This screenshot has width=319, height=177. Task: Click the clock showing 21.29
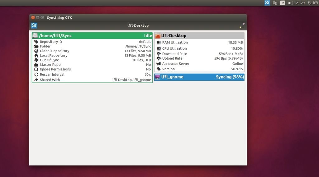point(300,3)
